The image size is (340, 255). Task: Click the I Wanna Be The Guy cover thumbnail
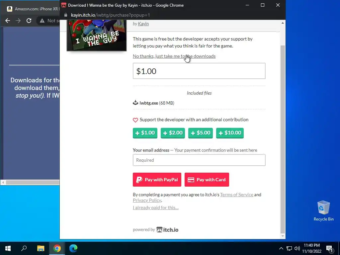pos(97,35)
